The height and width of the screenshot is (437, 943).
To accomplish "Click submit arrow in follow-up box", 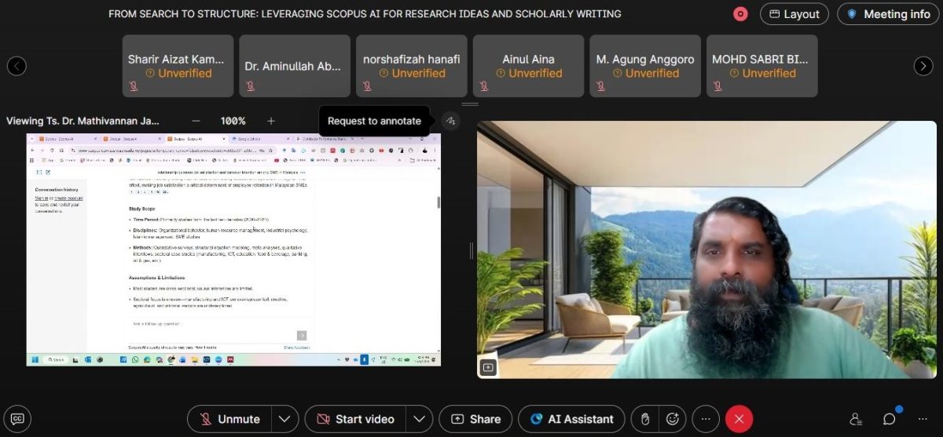I will point(301,335).
